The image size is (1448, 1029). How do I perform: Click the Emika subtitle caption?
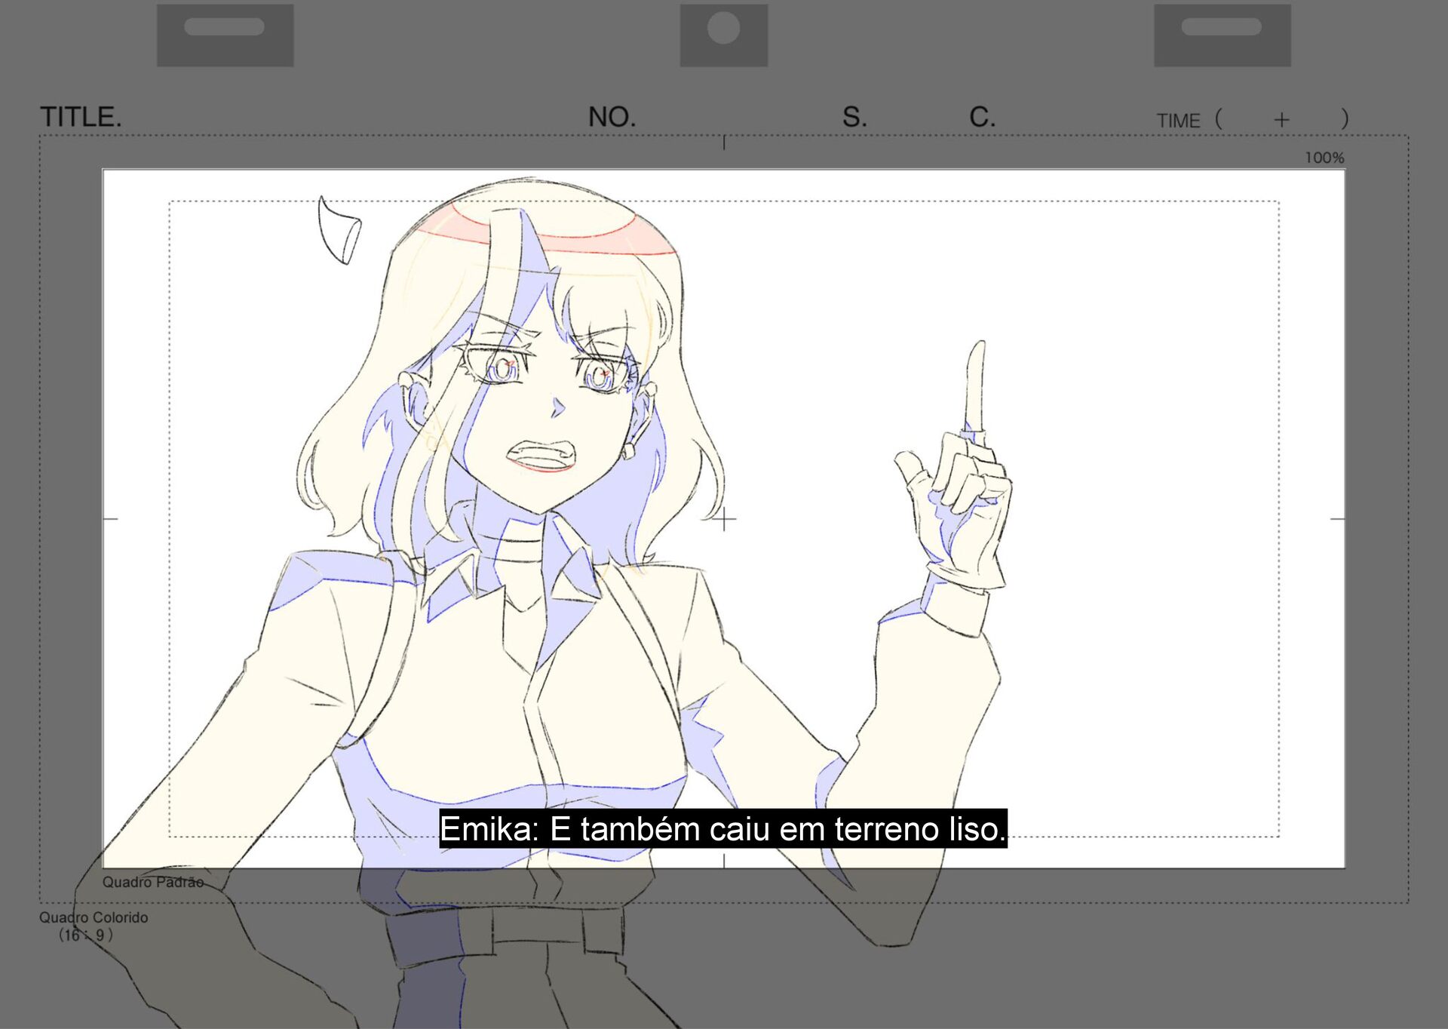point(722,828)
